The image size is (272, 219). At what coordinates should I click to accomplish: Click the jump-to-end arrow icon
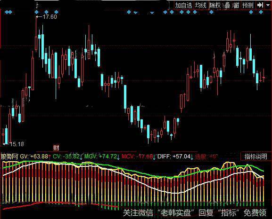click(x=260, y=5)
